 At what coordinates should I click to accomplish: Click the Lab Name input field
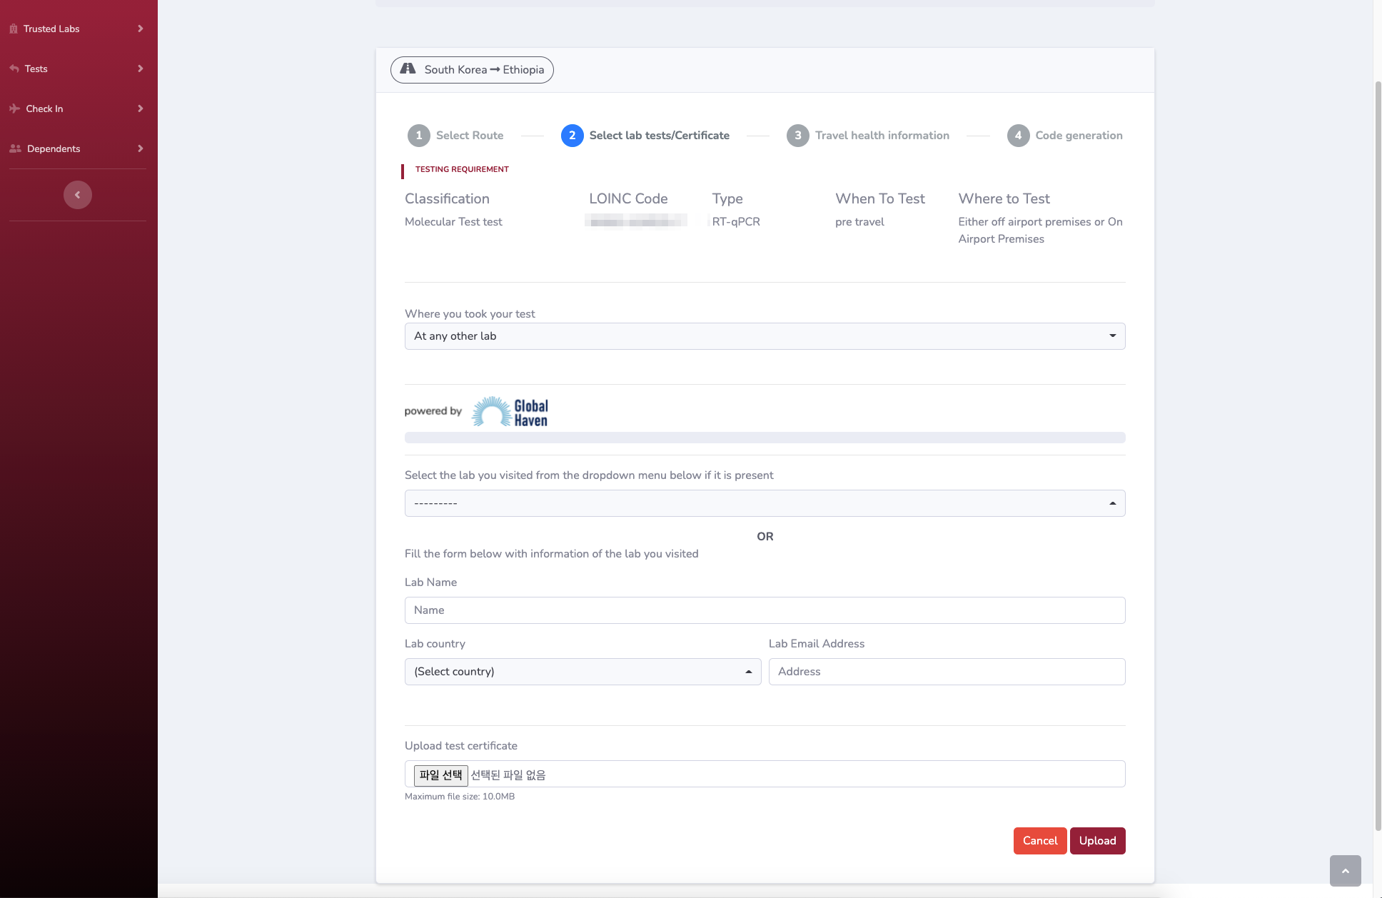(765, 610)
